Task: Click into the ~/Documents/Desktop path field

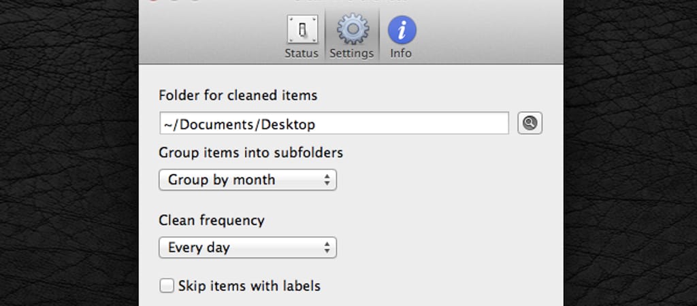Action: (334, 124)
